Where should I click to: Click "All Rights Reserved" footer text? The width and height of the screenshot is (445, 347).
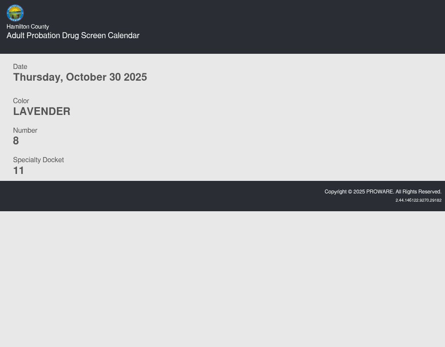pyautogui.click(x=418, y=192)
